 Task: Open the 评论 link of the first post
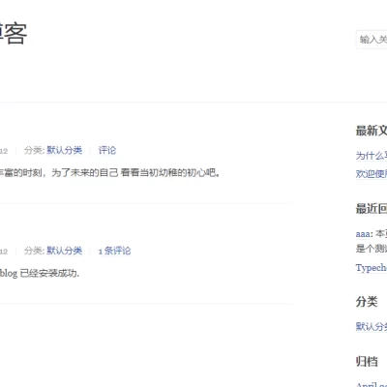[x=107, y=150]
